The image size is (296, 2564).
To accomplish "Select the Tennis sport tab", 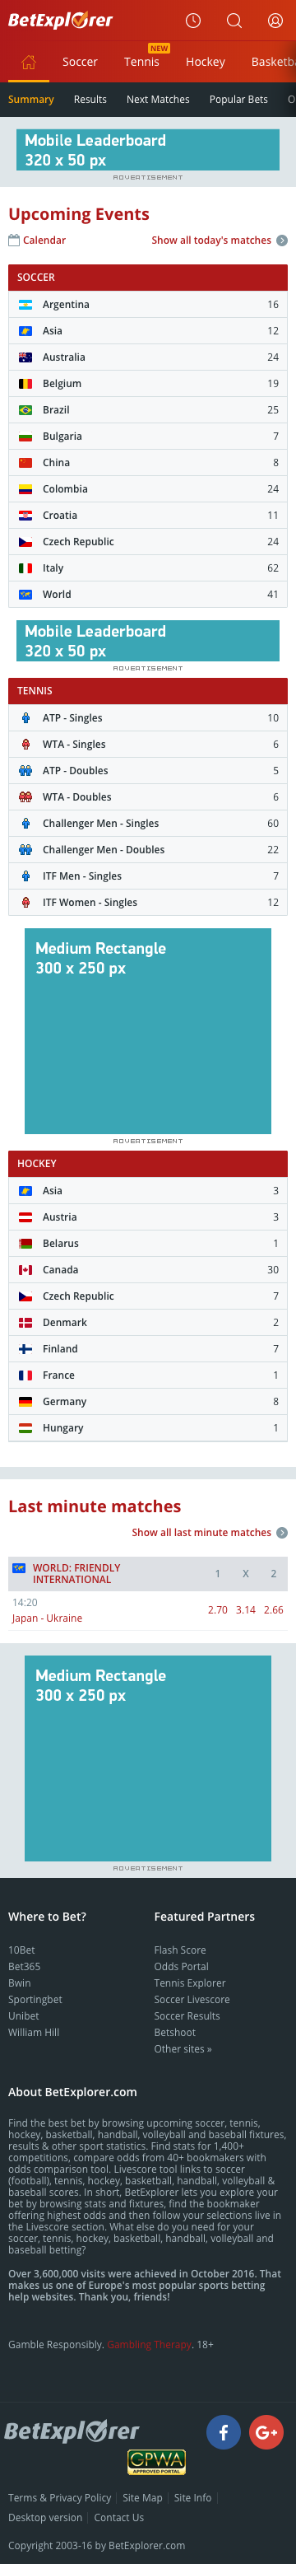I will click(x=142, y=62).
